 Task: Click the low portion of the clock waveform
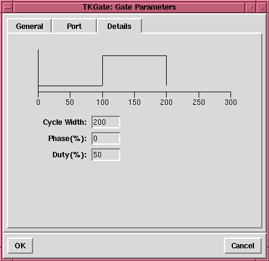point(70,86)
